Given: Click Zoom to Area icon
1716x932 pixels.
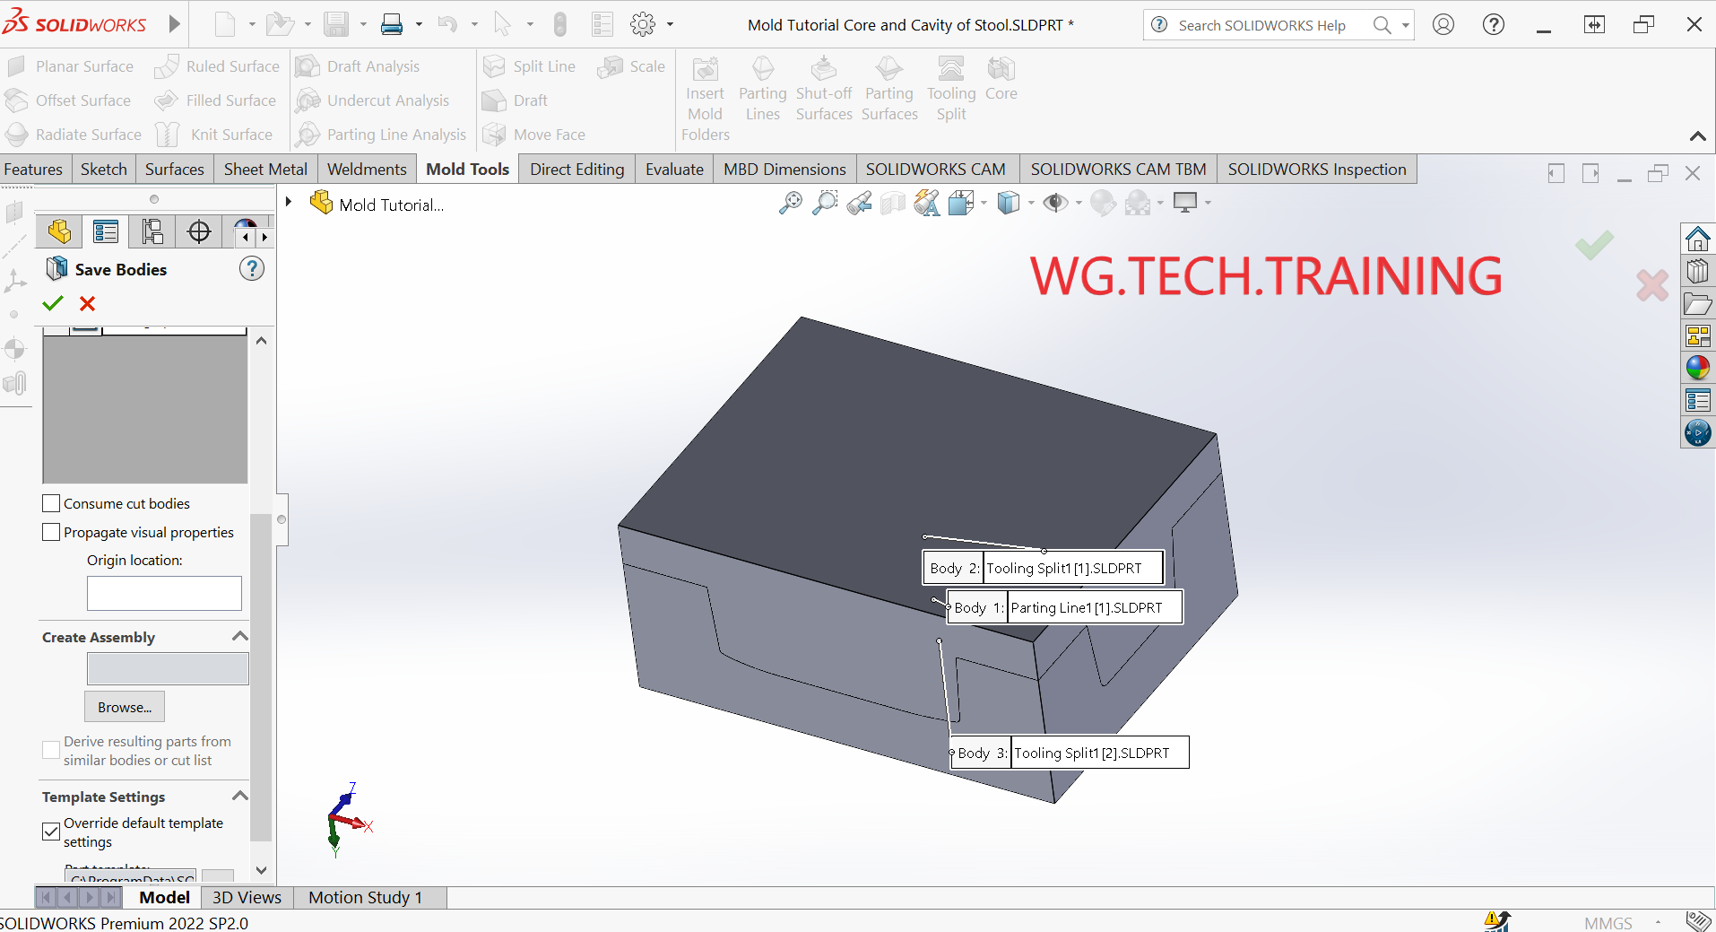Looking at the screenshot, I should click(824, 203).
